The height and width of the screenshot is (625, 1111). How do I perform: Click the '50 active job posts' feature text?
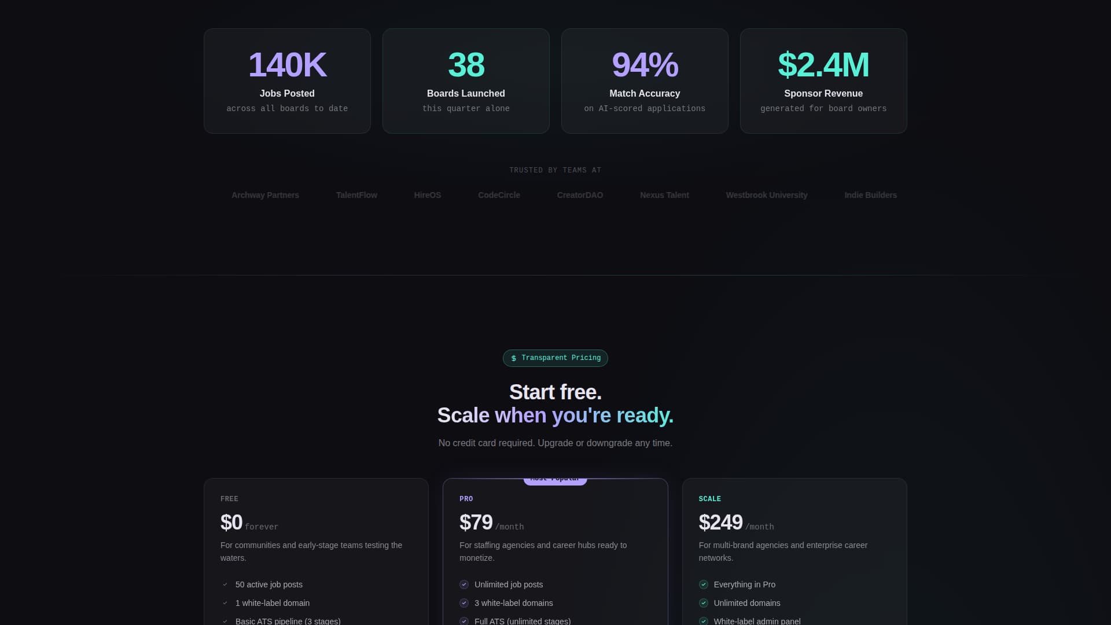click(269, 584)
